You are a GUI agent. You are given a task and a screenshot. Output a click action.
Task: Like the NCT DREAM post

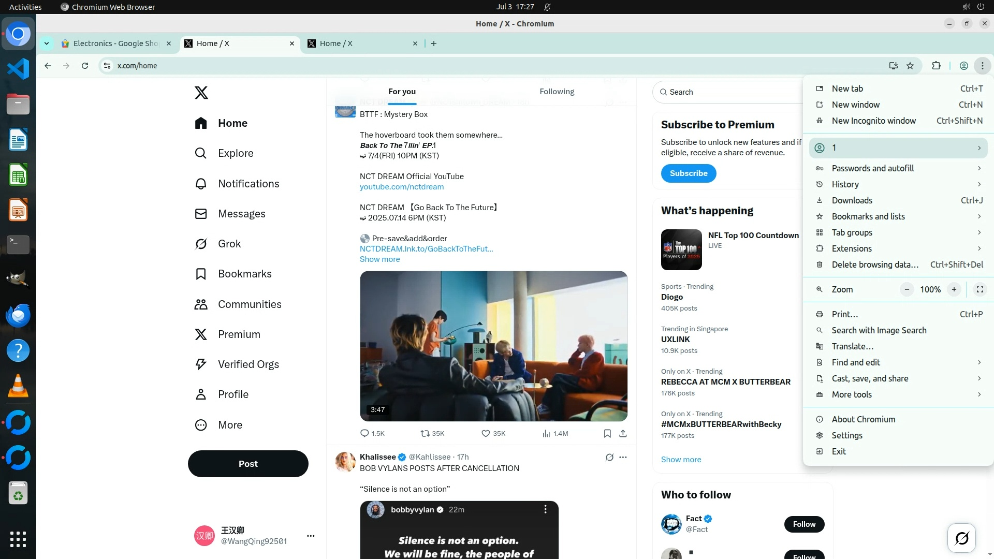486,434
